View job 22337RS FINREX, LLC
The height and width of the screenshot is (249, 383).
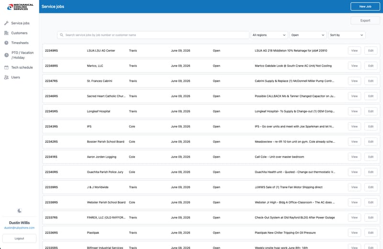pos(354,217)
